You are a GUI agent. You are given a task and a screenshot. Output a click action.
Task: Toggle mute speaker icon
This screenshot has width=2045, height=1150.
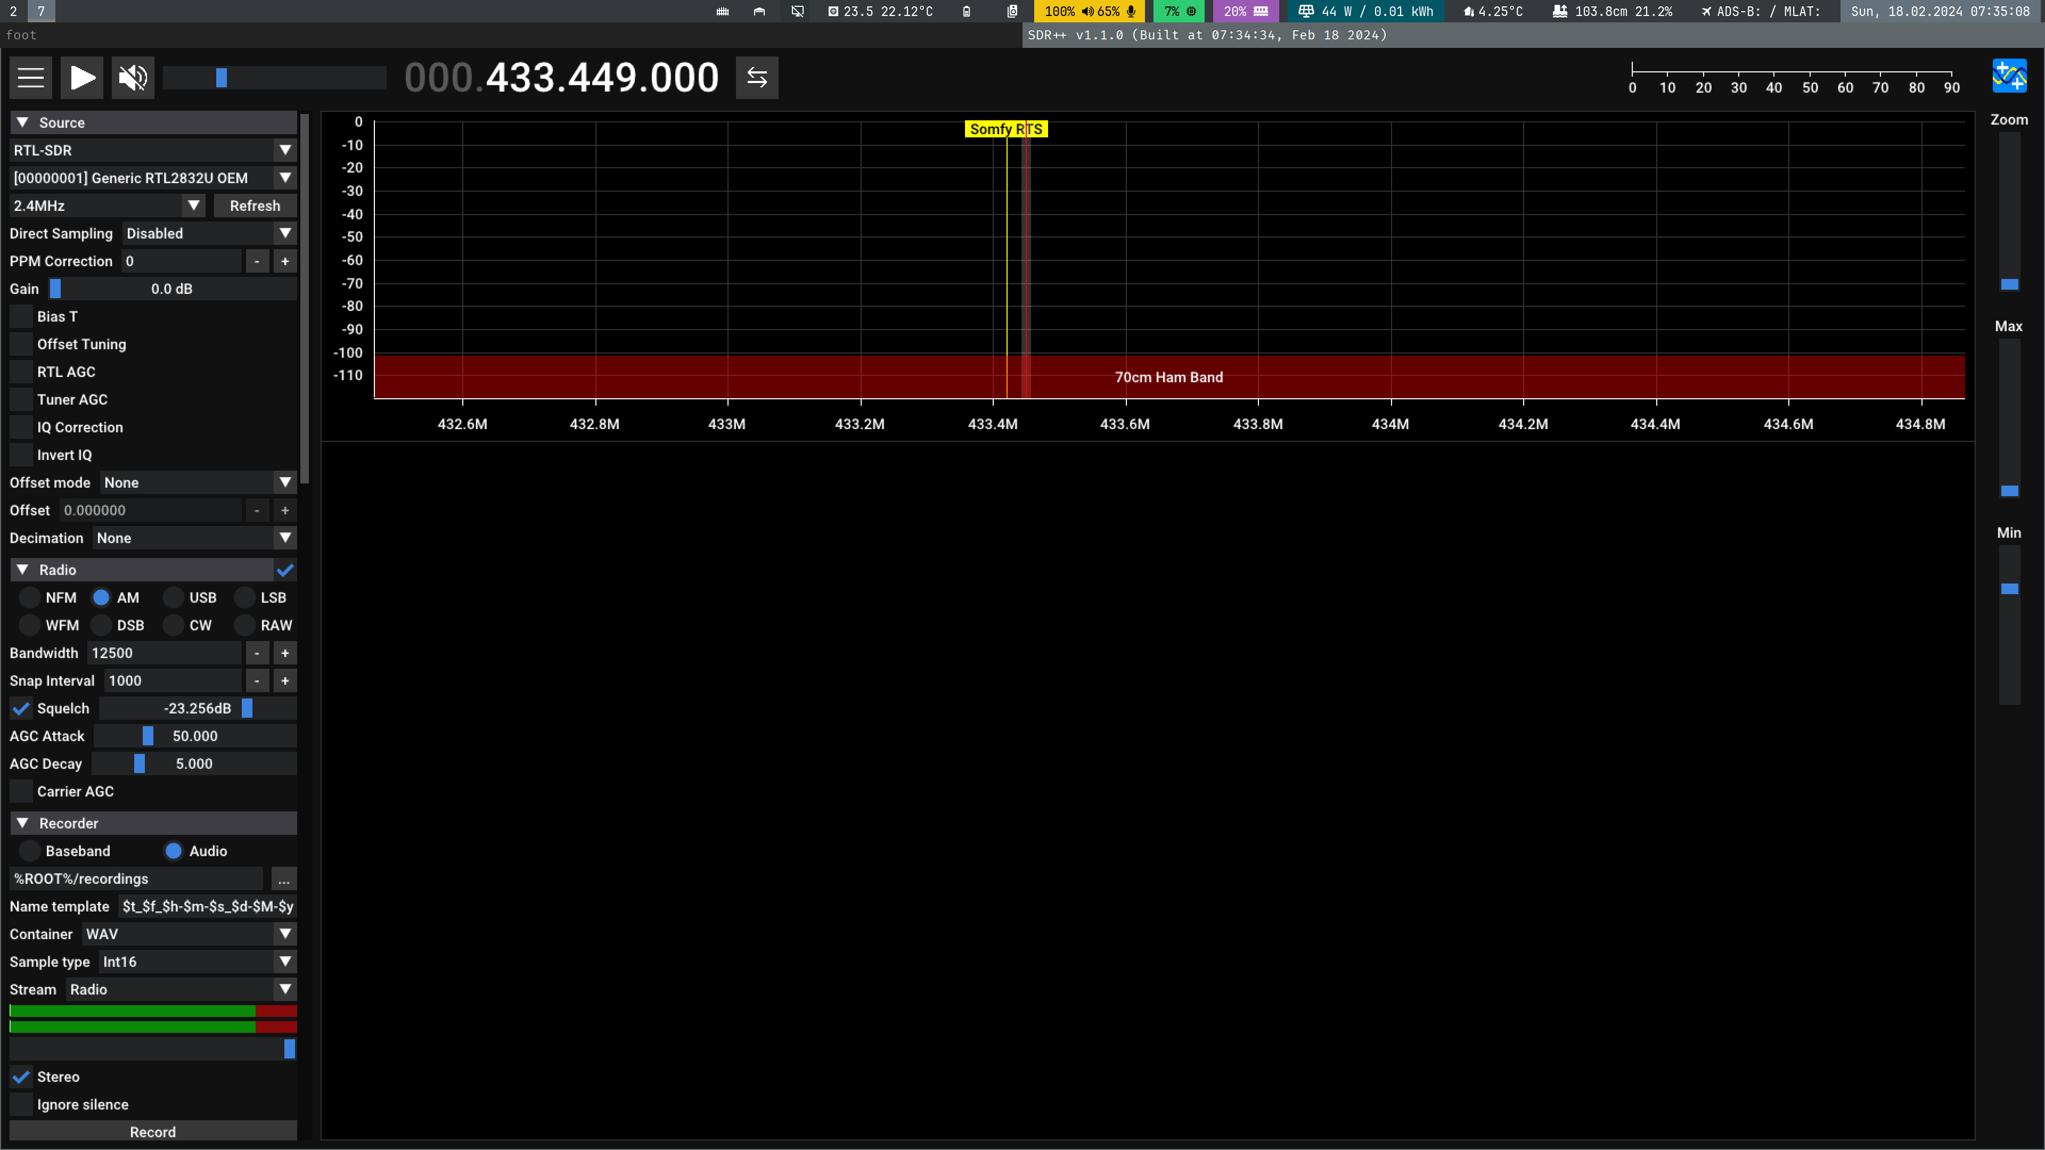[133, 77]
